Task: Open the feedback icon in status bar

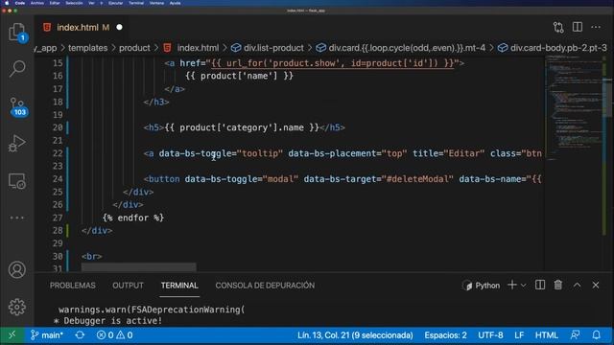Action: coord(575,335)
